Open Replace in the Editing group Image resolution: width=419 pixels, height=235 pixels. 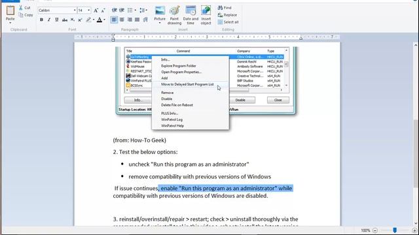pos(227,15)
